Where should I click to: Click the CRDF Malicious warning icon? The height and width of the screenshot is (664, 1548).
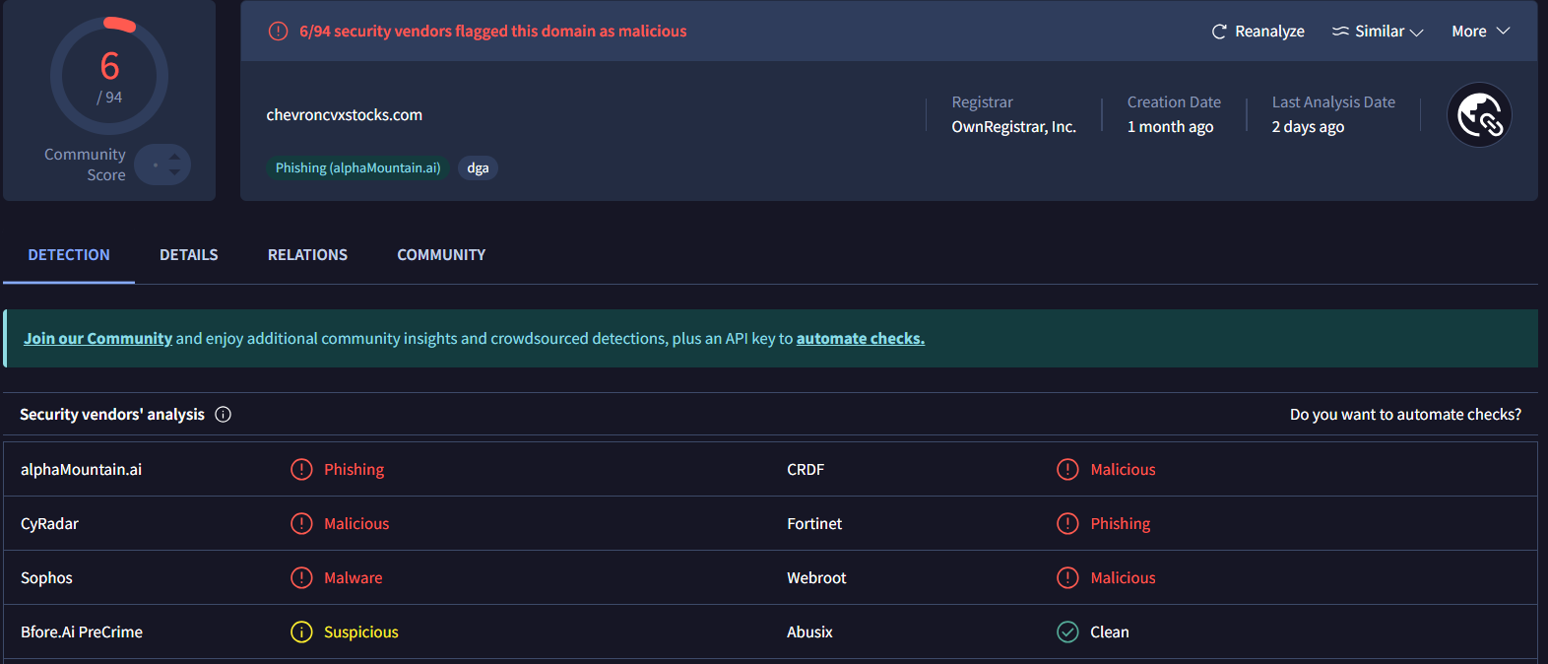(1067, 470)
